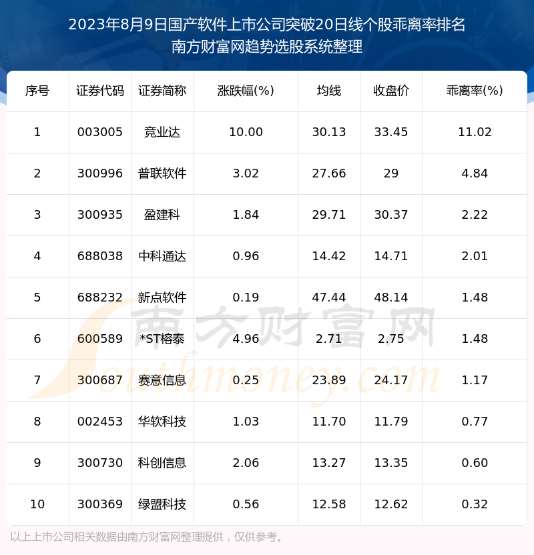Select the 10.00 change value
Image resolution: width=534 pixels, height=555 pixels.
[x=246, y=132]
